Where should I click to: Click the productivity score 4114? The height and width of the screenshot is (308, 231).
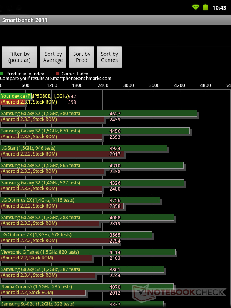coord(115,252)
